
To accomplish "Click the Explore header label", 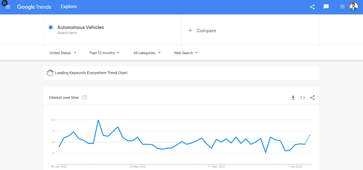I will click(69, 7).
